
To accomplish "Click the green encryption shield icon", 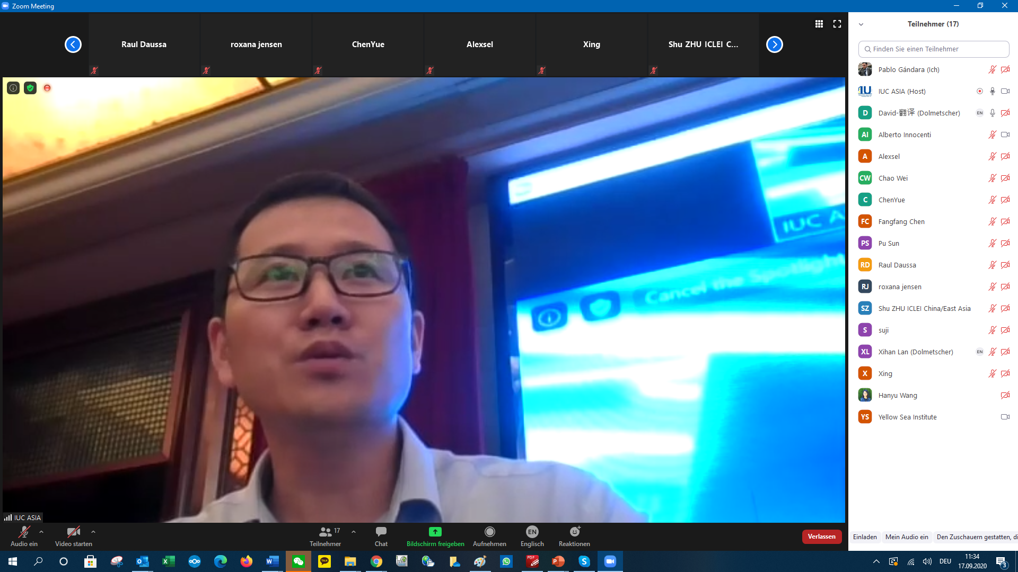I will 30,88.
